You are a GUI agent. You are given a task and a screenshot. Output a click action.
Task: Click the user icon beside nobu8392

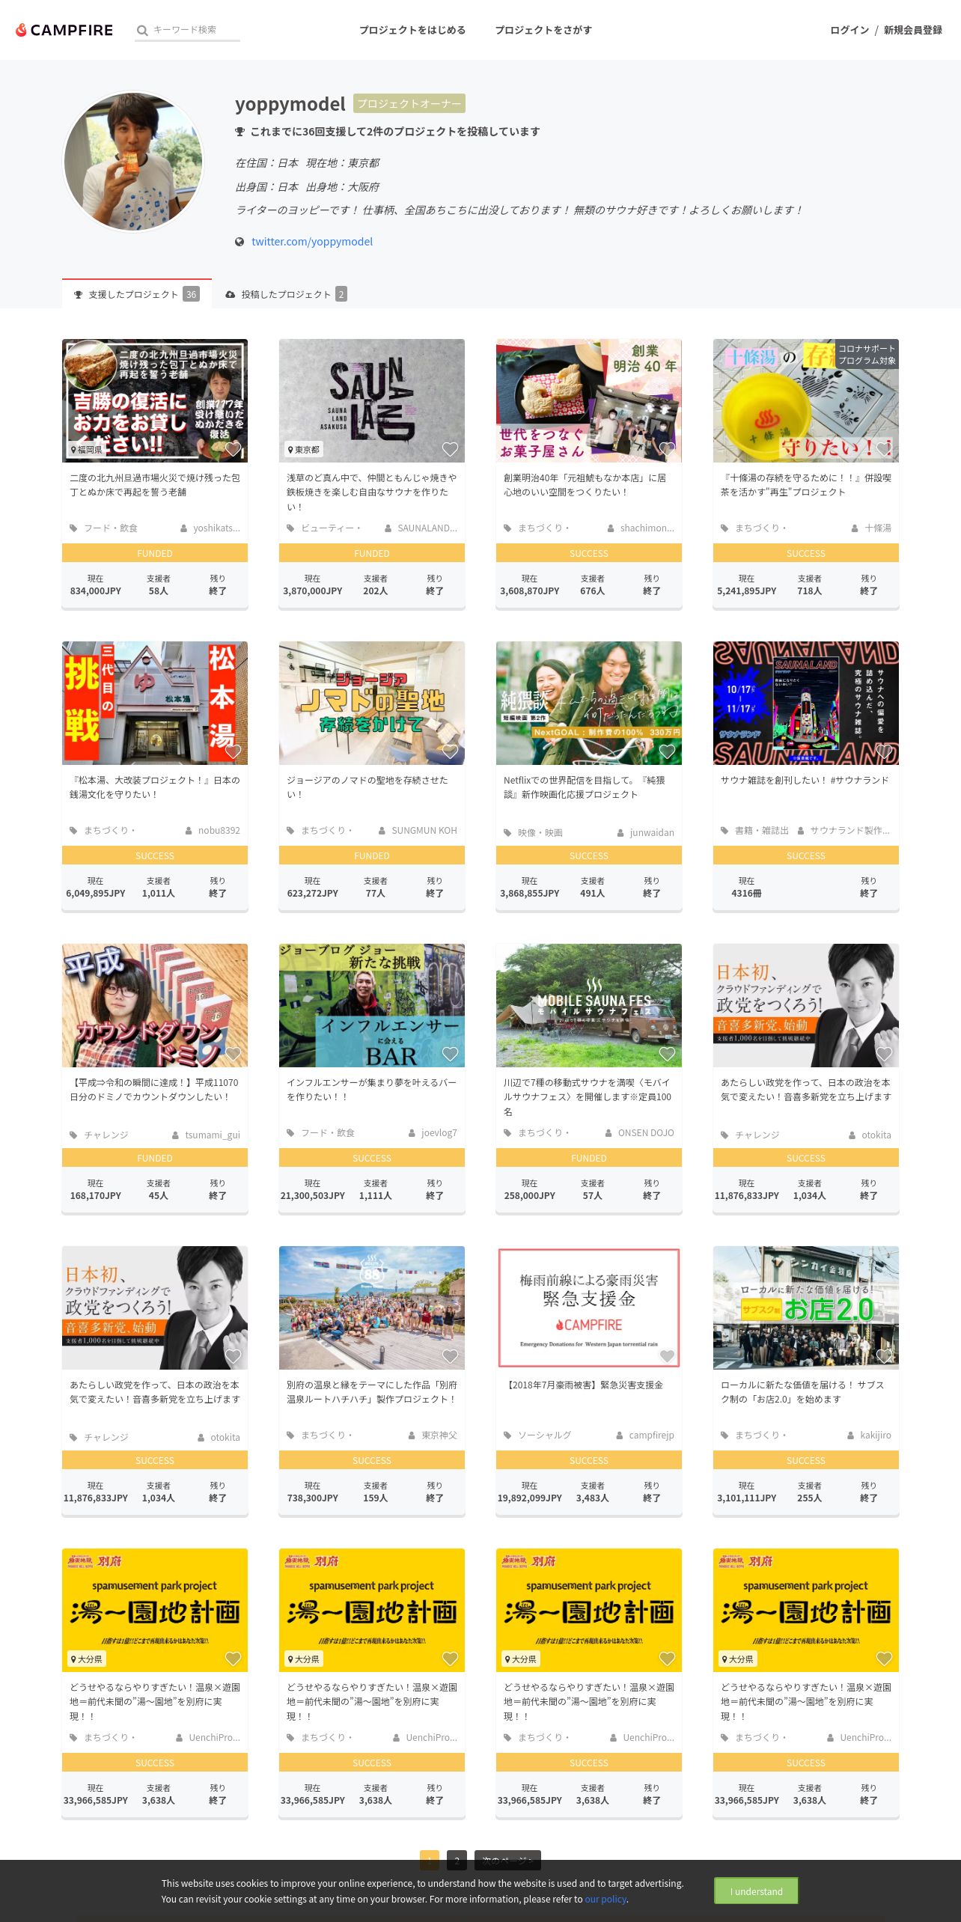pos(189,831)
